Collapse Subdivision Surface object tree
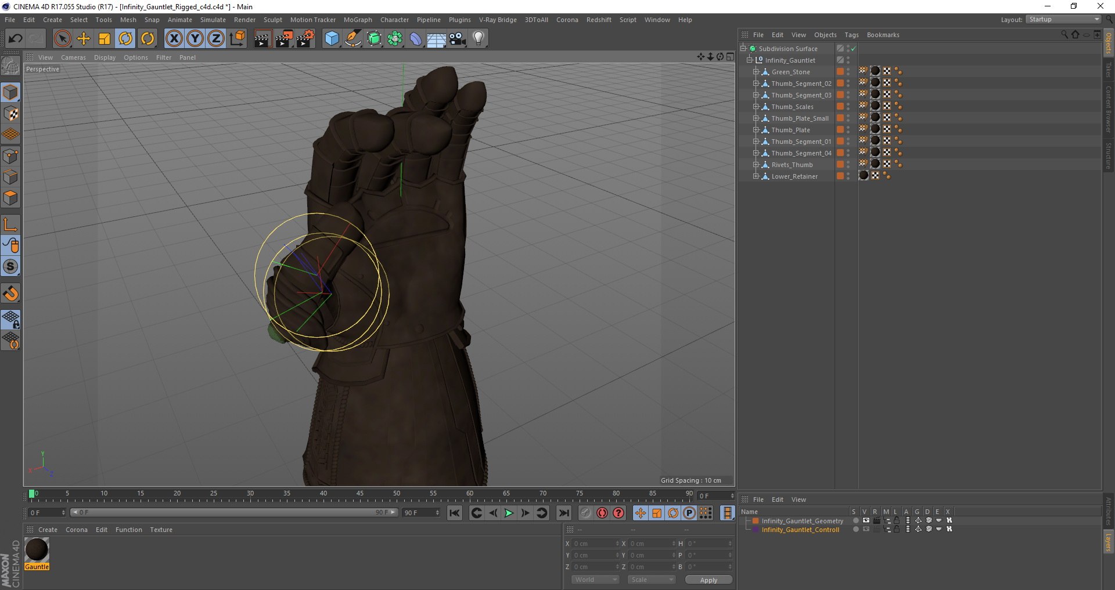 [x=743, y=48]
